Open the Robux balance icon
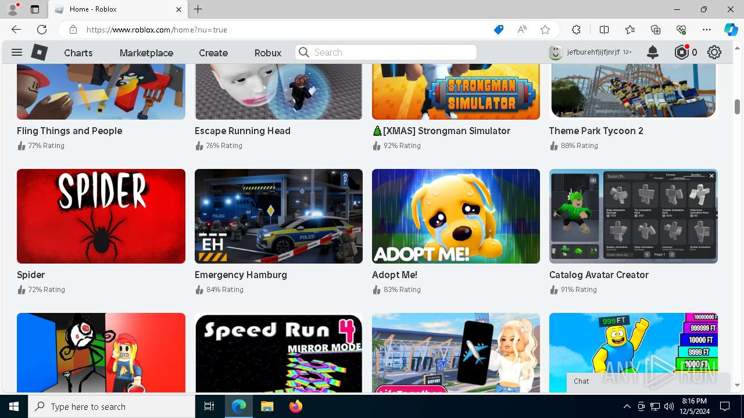Image resolution: width=744 pixels, height=418 pixels. click(682, 52)
